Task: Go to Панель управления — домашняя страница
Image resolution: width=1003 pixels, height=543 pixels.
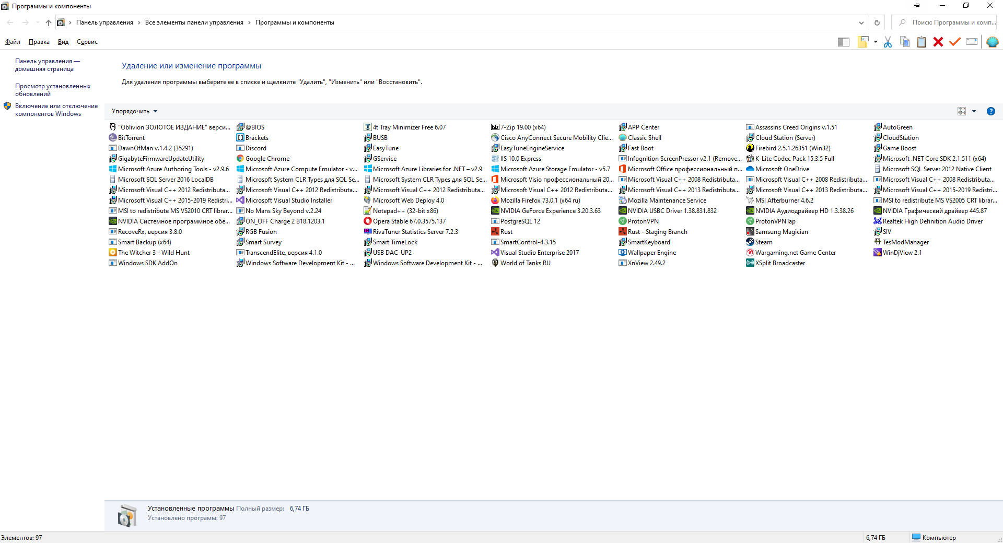Action: click(48, 65)
